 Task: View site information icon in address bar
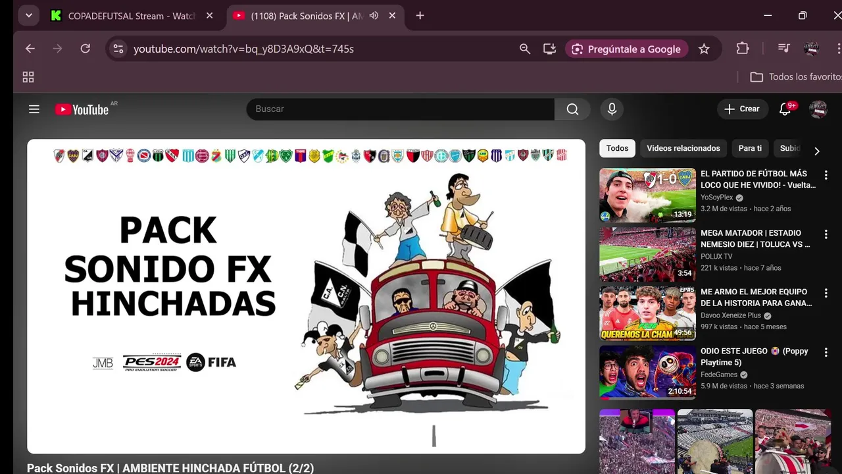(x=118, y=49)
